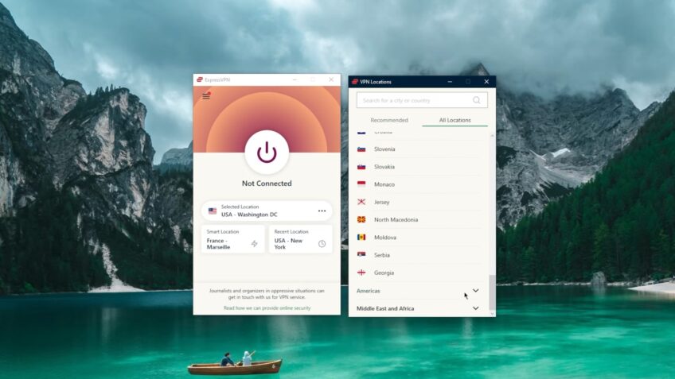Select North Macedonia from locations list

419,219
